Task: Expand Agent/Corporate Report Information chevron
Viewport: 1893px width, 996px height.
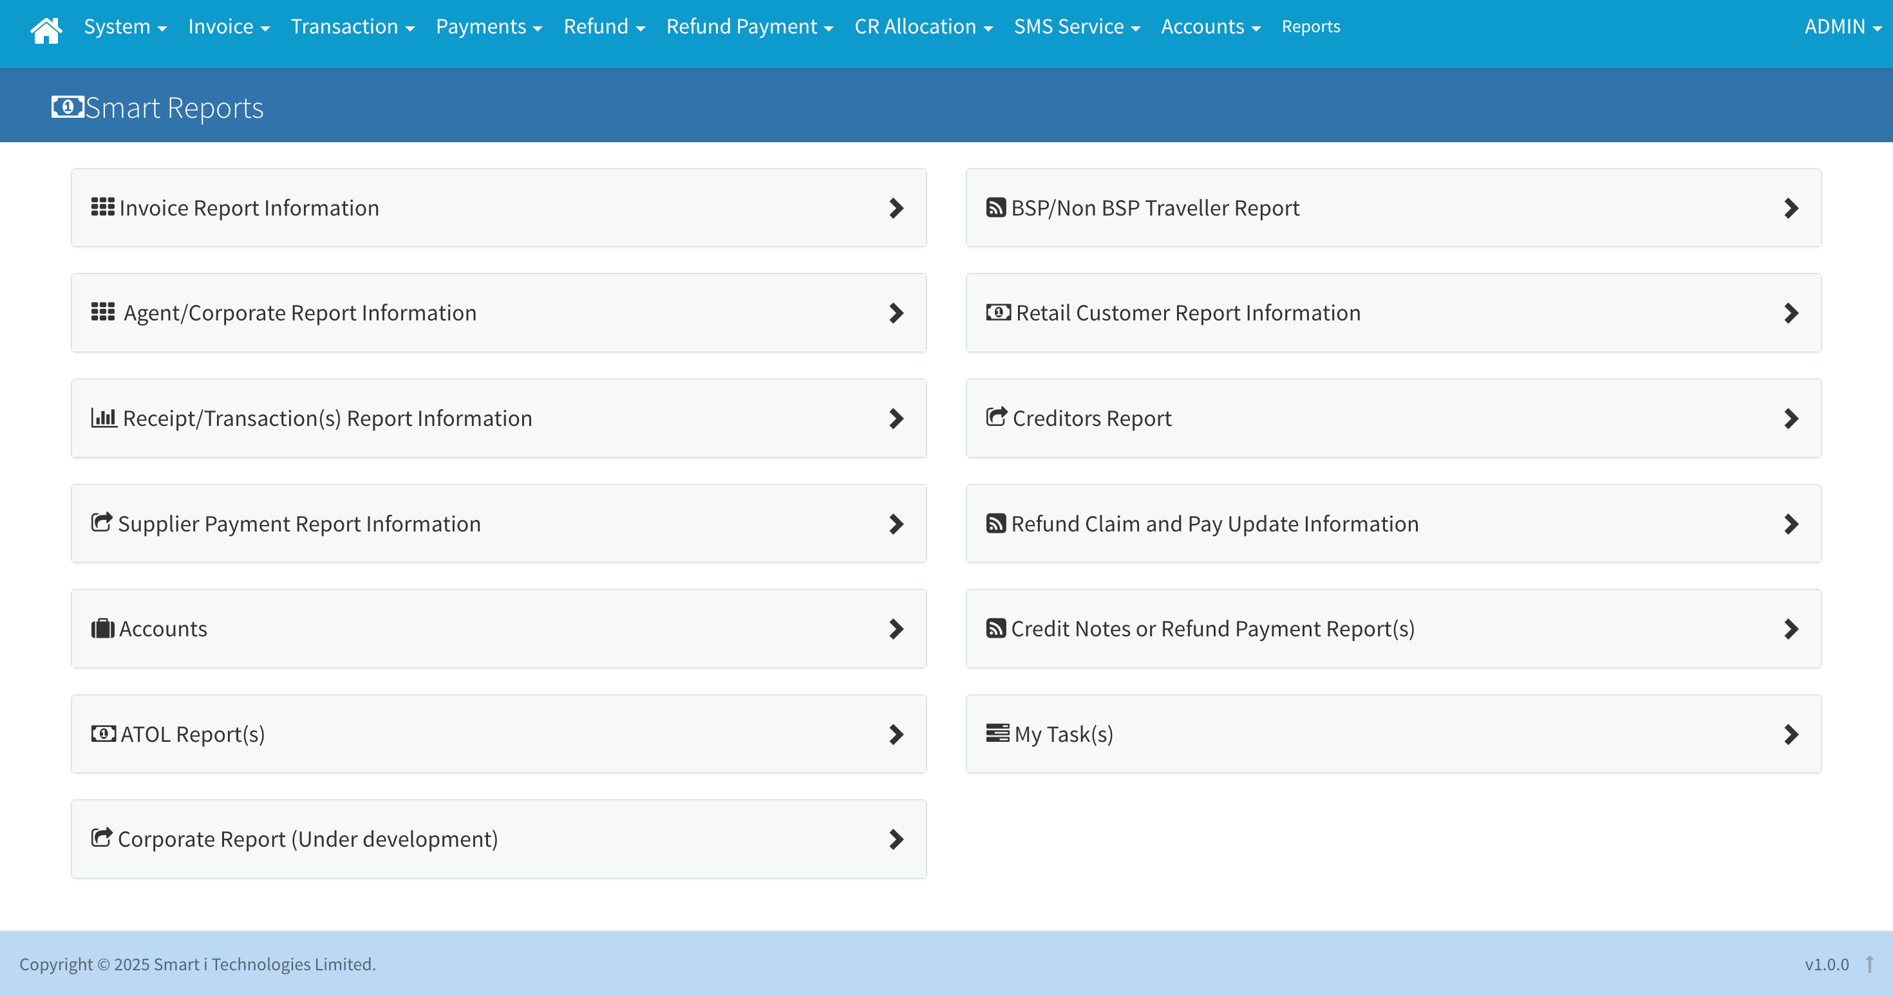Action: click(x=896, y=313)
